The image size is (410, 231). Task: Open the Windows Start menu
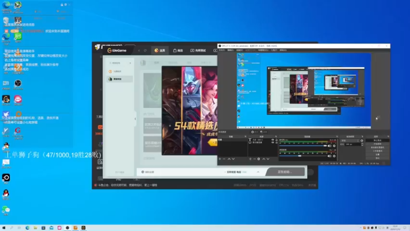pyautogui.click(x=4, y=228)
